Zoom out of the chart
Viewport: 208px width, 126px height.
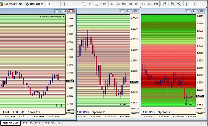point(179,4)
